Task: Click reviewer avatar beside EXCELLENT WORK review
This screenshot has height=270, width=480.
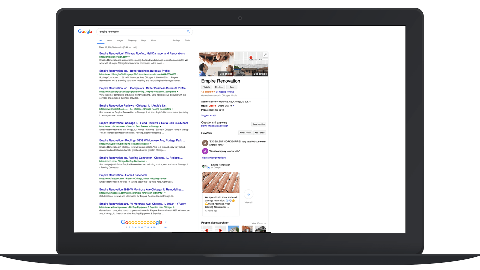Action: point(205,143)
